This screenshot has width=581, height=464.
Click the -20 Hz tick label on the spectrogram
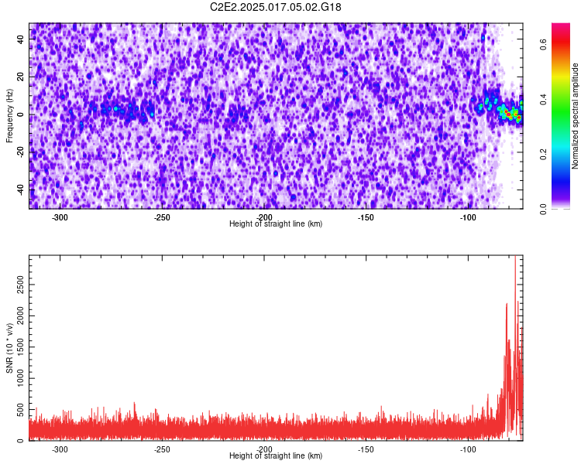(21, 152)
